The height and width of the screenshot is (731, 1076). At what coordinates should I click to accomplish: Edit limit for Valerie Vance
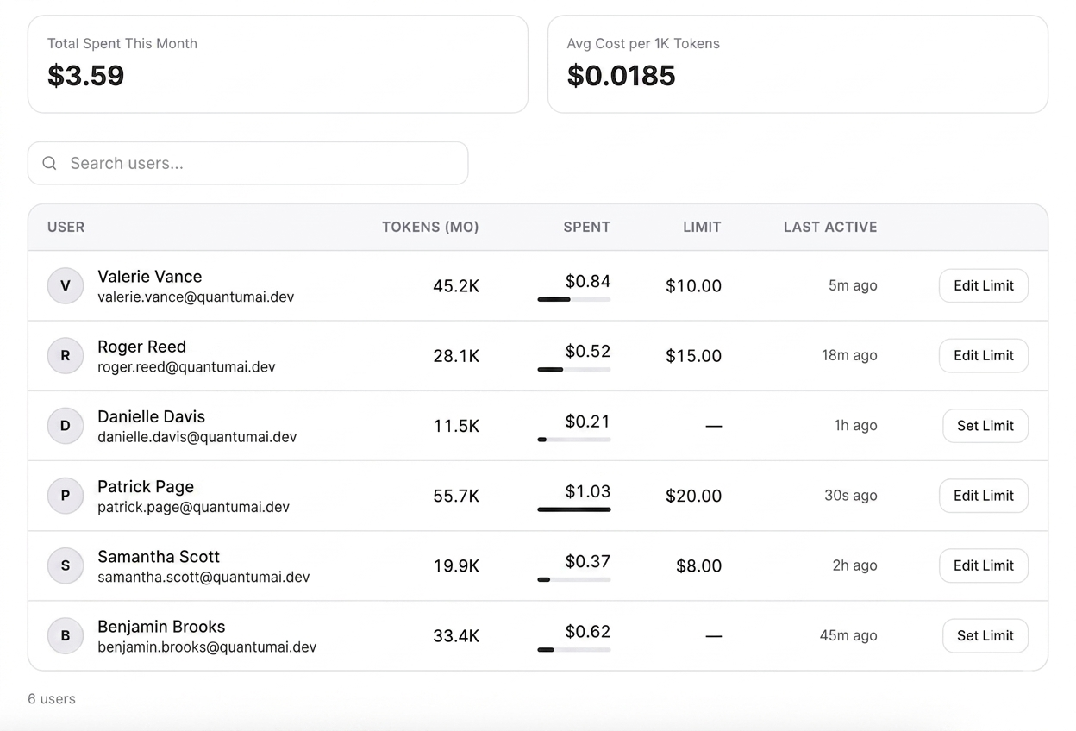984,285
